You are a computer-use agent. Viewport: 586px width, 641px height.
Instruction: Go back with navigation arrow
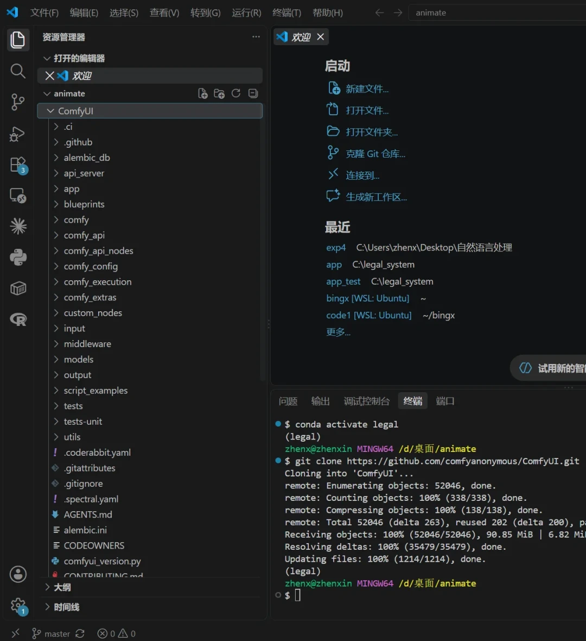(379, 12)
